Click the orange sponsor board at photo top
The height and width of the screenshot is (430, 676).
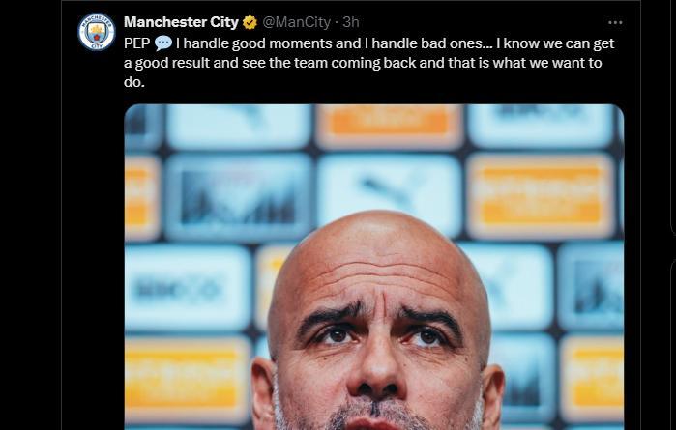(390, 127)
